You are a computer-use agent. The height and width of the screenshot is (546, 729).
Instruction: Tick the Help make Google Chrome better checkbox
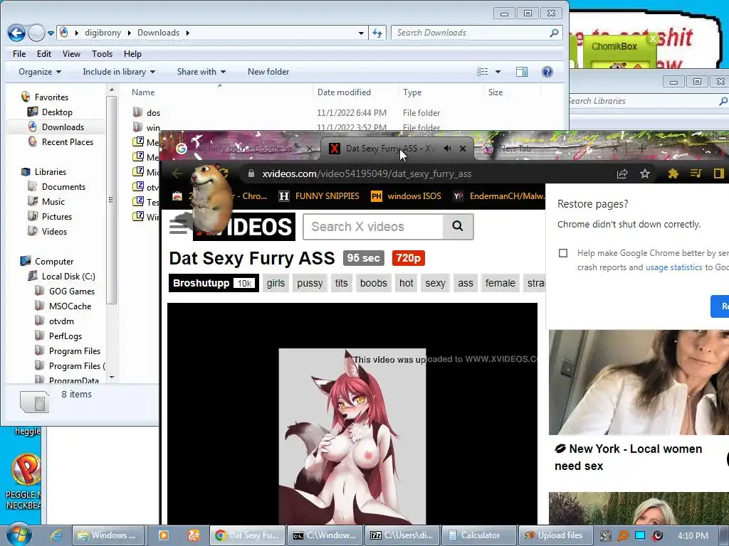[563, 253]
